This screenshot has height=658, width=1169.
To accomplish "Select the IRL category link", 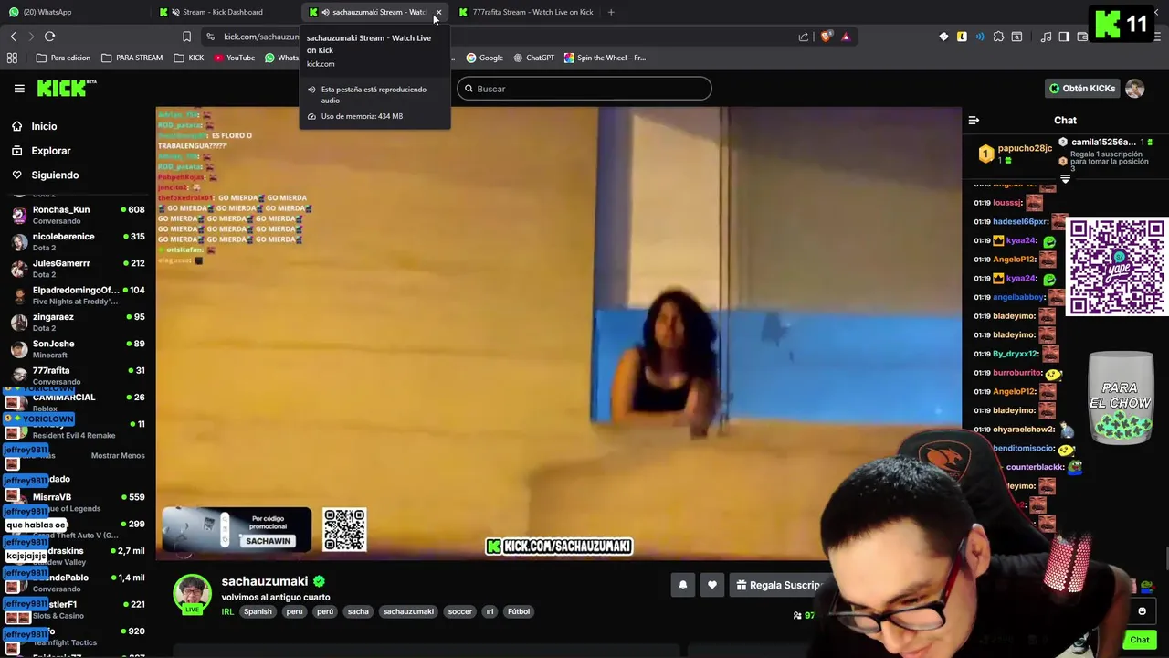I will pyautogui.click(x=227, y=611).
